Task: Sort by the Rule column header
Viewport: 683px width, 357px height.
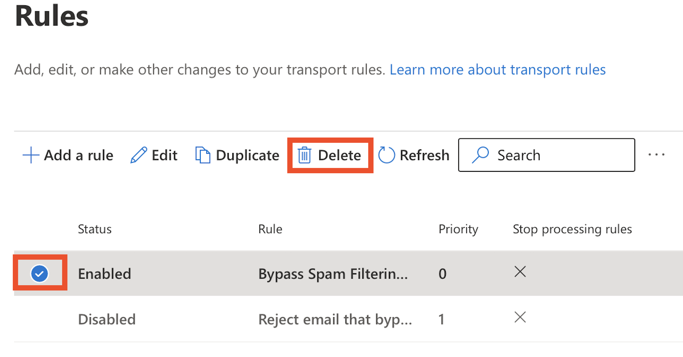Action: pyautogui.click(x=270, y=229)
